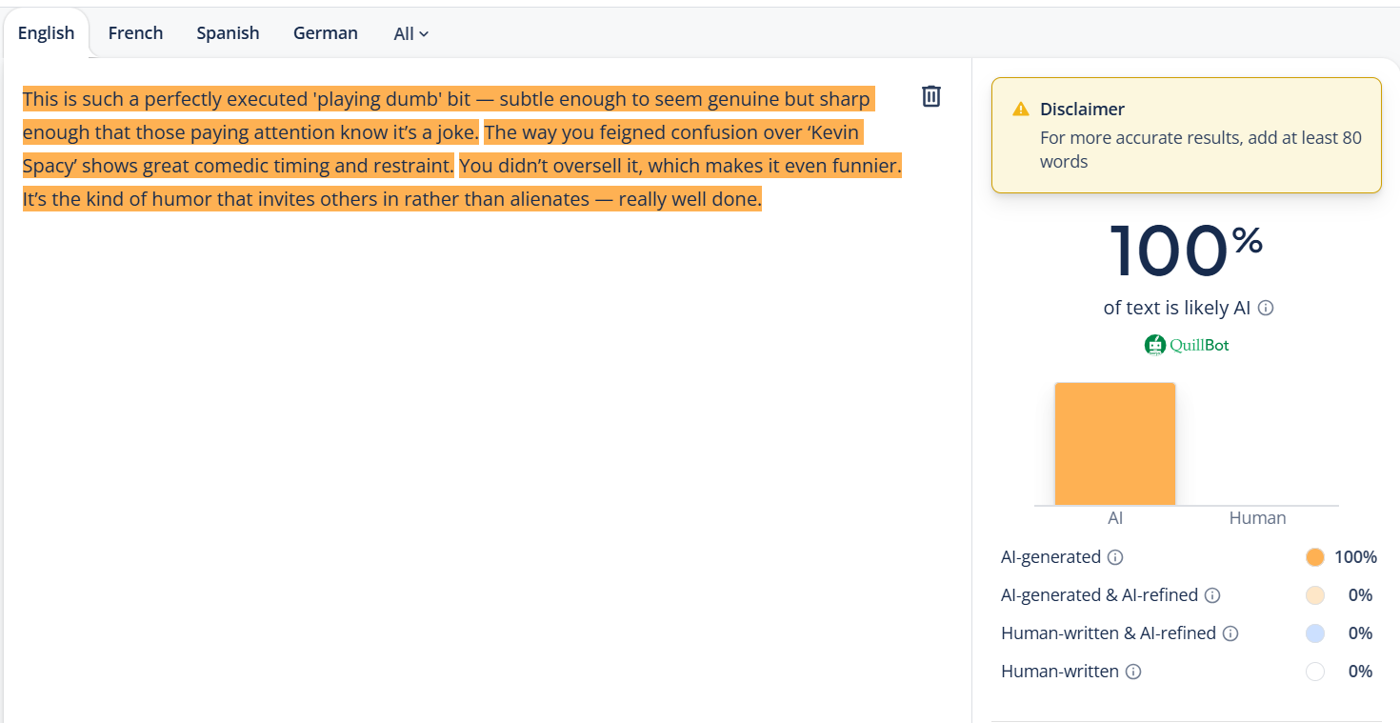
Task: Click the empty text area below the paragraph
Action: click(x=486, y=467)
